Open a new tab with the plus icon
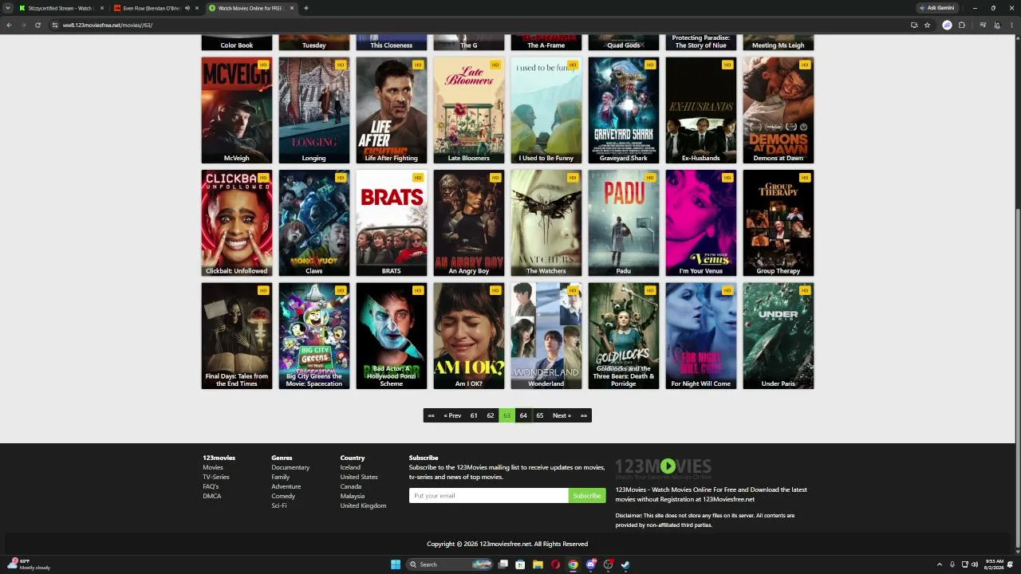This screenshot has width=1021, height=574. [x=306, y=8]
